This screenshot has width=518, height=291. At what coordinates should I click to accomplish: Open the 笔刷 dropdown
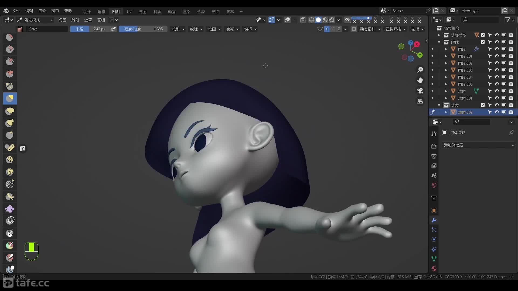point(178,29)
